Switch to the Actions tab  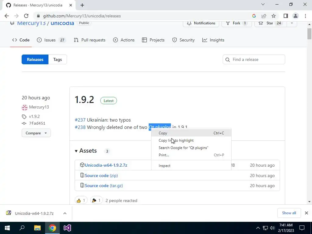124,40
